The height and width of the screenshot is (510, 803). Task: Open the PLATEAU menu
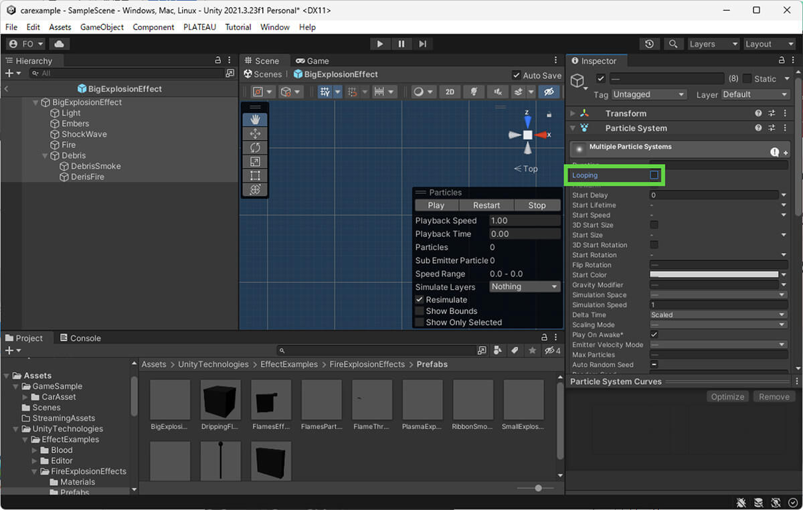[201, 27]
